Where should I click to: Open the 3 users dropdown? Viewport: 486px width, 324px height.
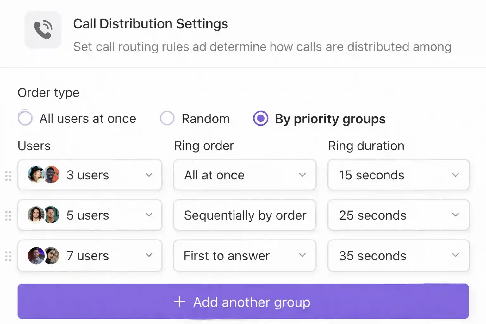pos(90,175)
